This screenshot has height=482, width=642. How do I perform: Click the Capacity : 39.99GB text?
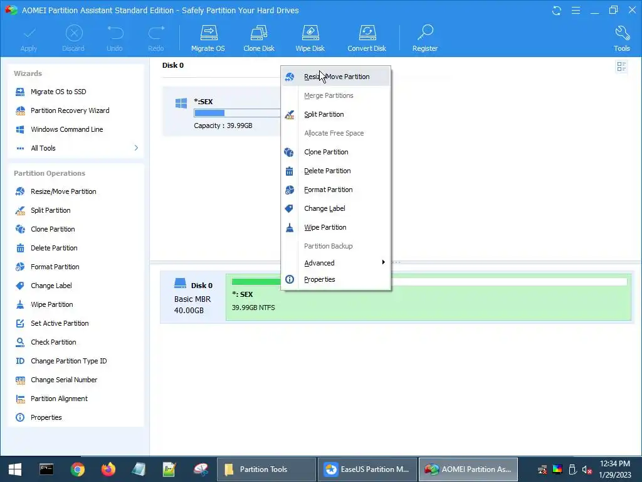point(223,126)
